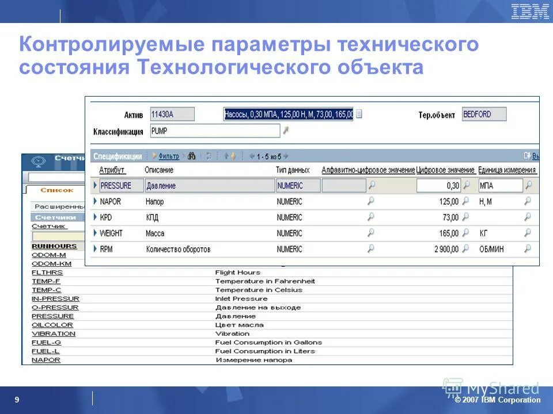The height and width of the screenshot is (414, 553).
Task: Open the FUEL-G meter link
Action: tap(46, 342)
